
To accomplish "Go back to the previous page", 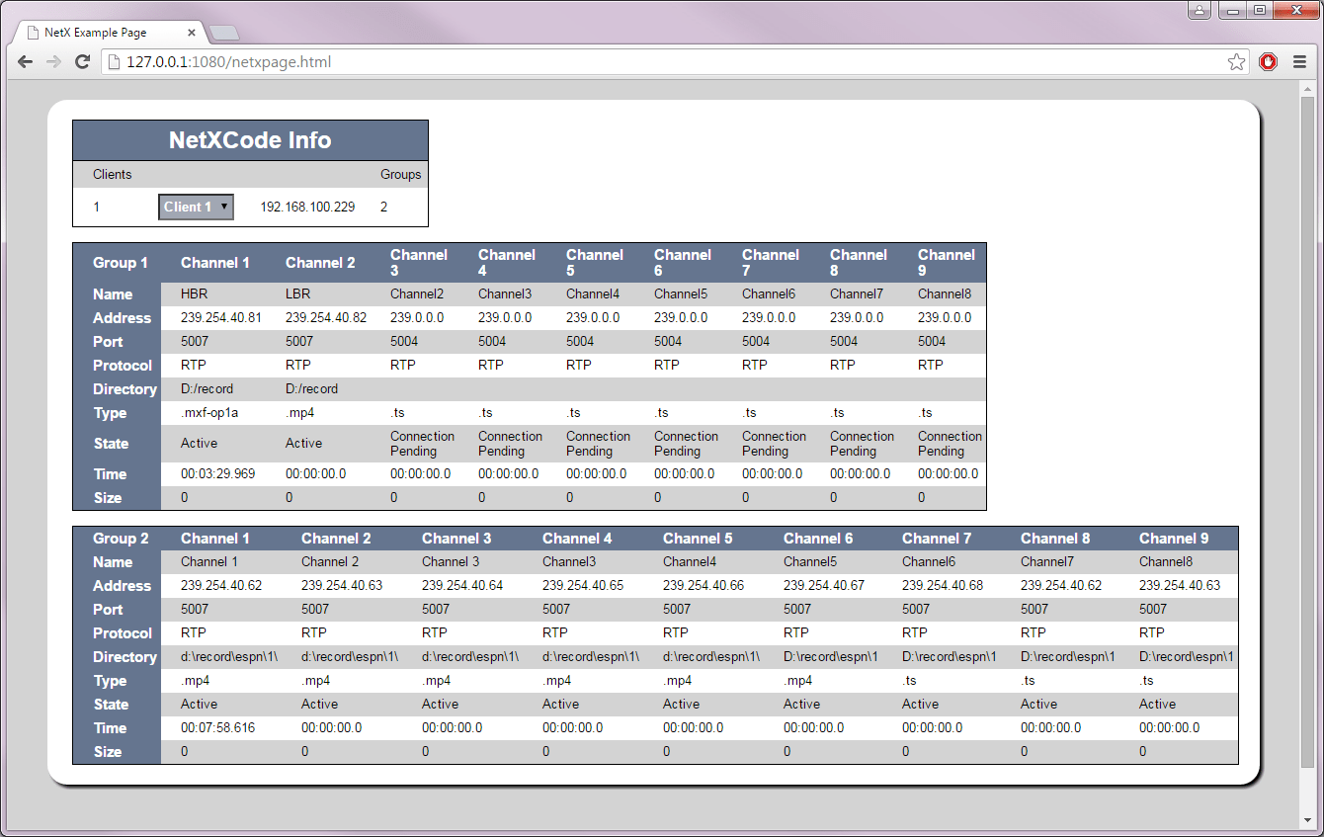I will click(26, 62).
